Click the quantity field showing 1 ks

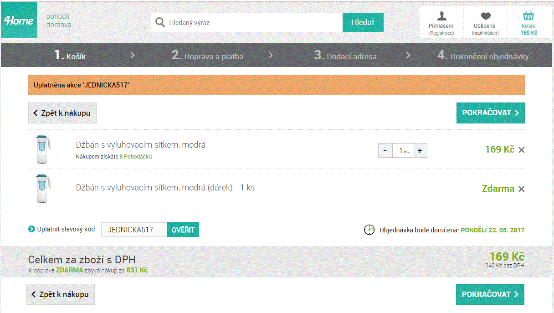(x=402, y=151)
